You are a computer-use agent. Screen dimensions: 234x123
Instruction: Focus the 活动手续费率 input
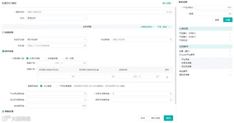[x=57, y=100]
